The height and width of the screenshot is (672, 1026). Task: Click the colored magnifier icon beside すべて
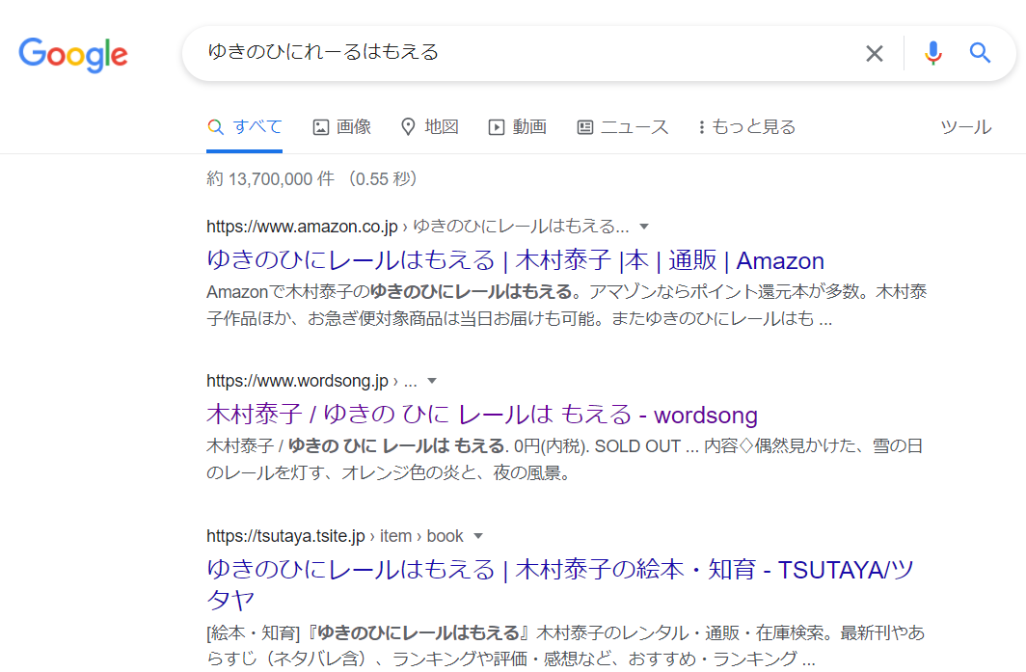click(x=215, y=127)
